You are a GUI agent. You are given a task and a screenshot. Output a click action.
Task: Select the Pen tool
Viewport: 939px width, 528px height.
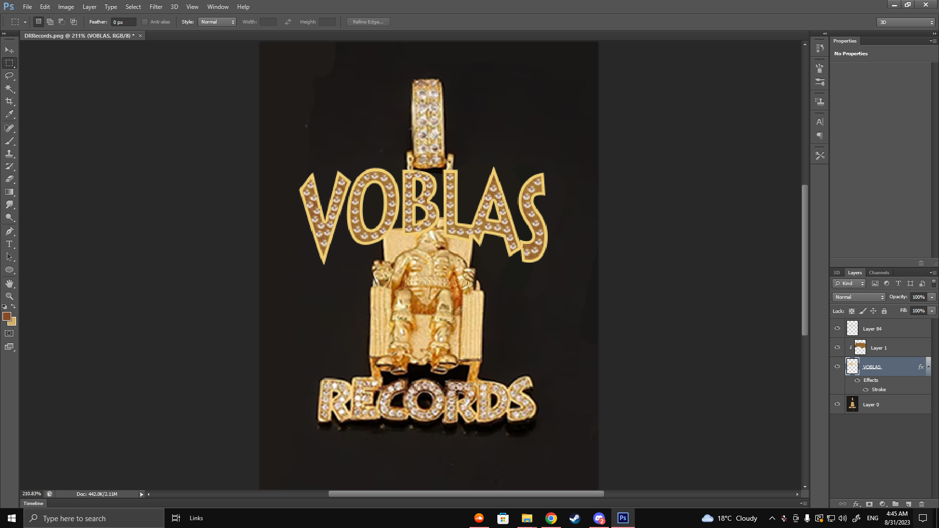(9, 231)
